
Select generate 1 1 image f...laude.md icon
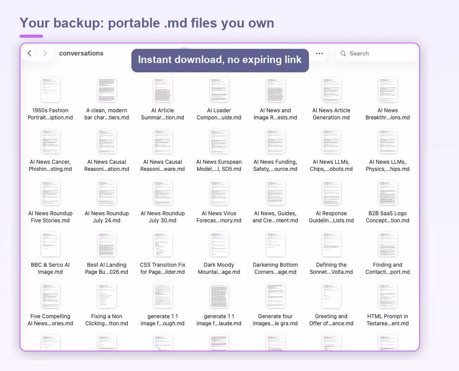(x=219, y=296)
